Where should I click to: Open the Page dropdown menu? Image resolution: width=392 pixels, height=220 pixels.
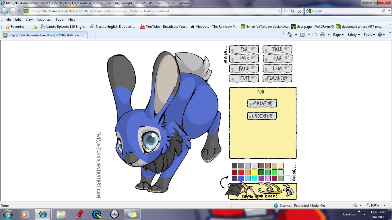click(338, 35)
